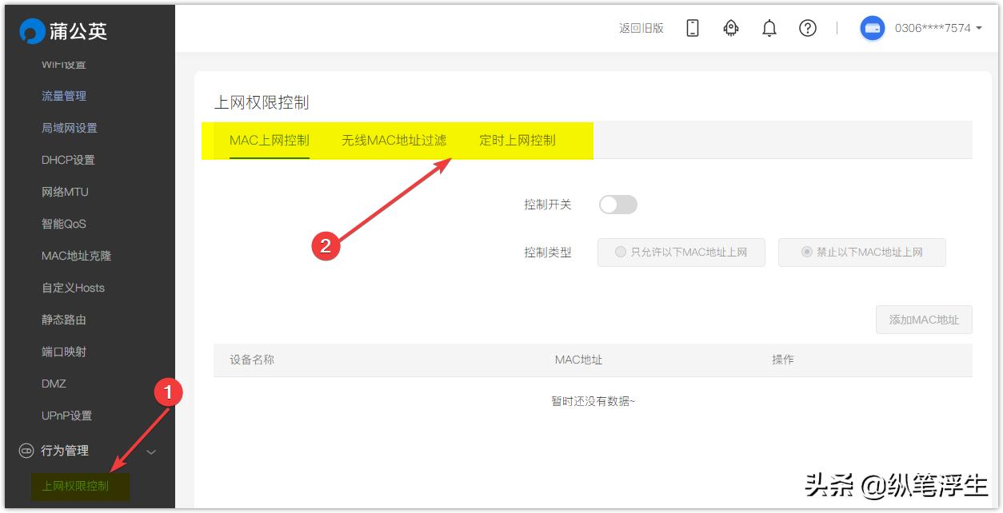
Task: Click the rocket icon in the top bar
Action: pos(729,28)
